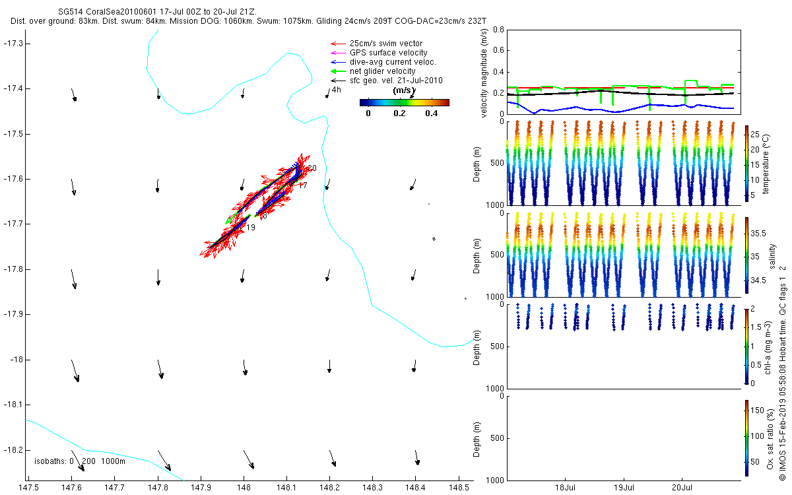Click the 'salinity' colorbar label
The width and height of the screenshot is (792, 495).
point(774,255)
